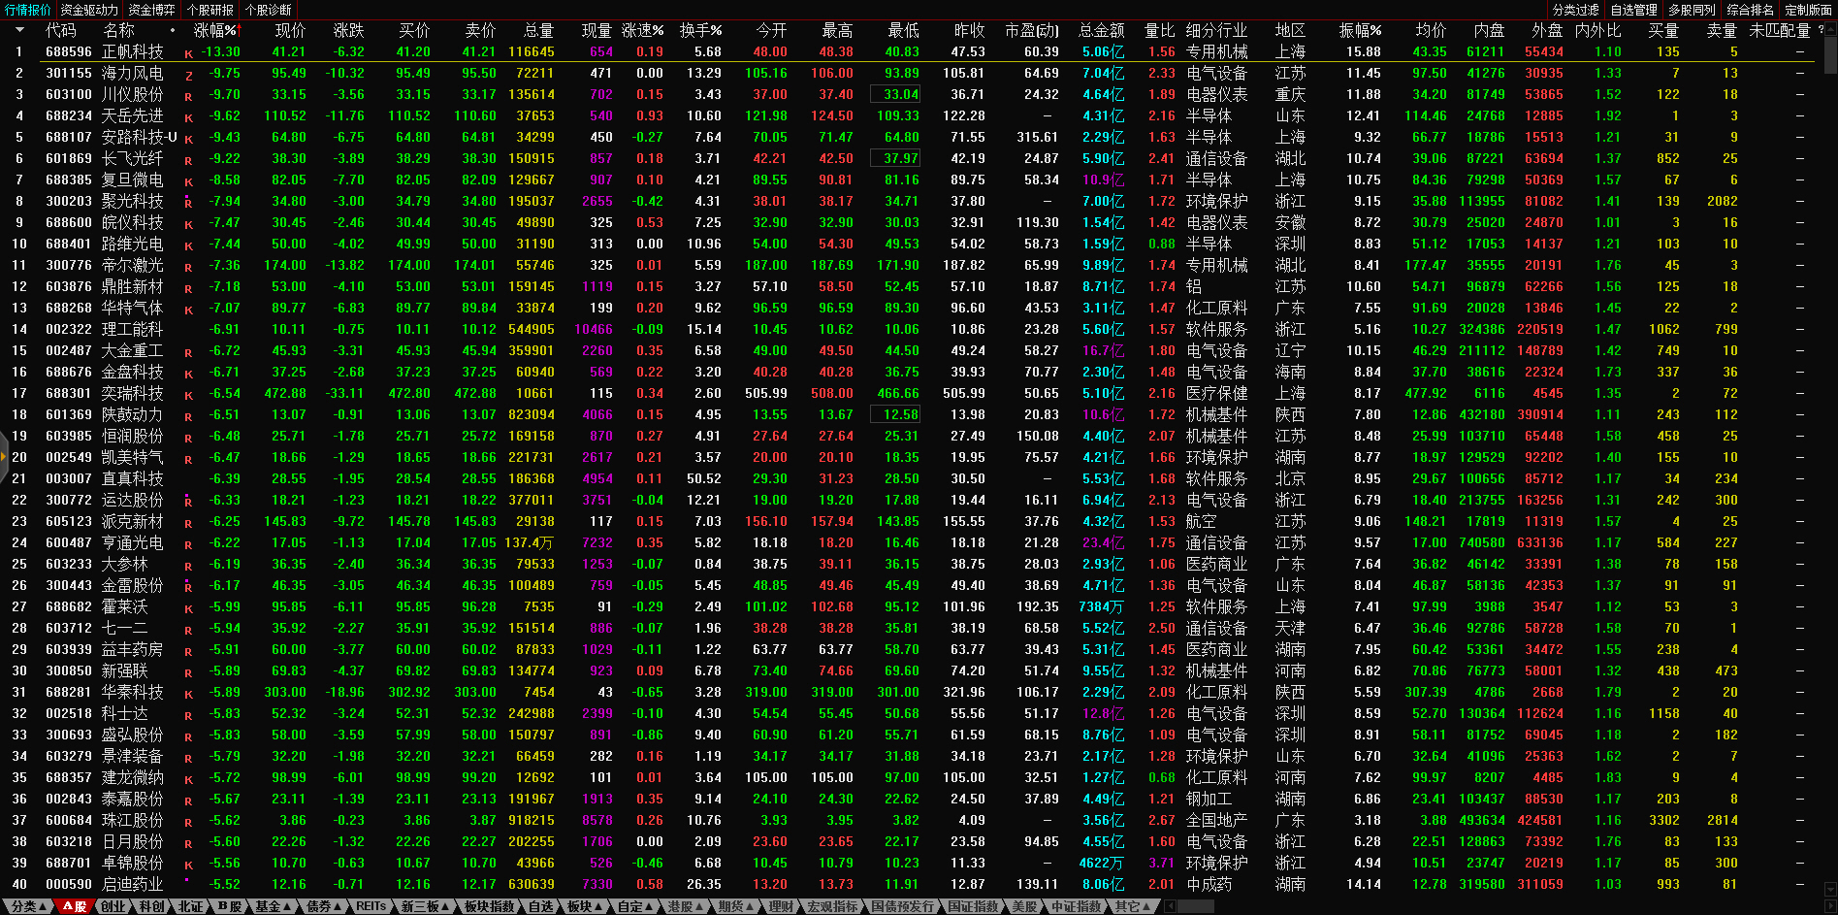1838x915 pixels.
Task: Select the 理工能科 stock row
Action: coord(132,329)
